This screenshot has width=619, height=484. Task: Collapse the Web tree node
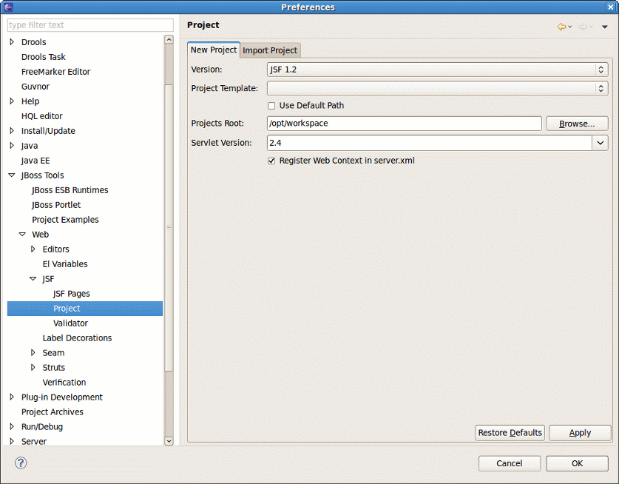pos(22,234)
